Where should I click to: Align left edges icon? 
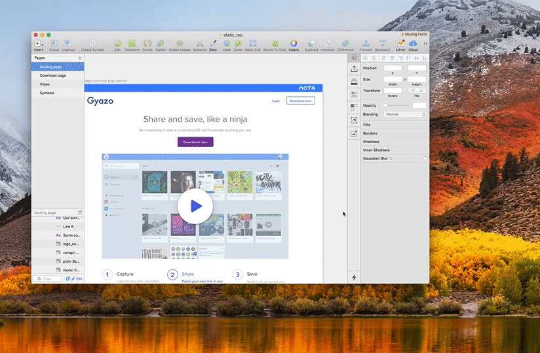(383, 58)
